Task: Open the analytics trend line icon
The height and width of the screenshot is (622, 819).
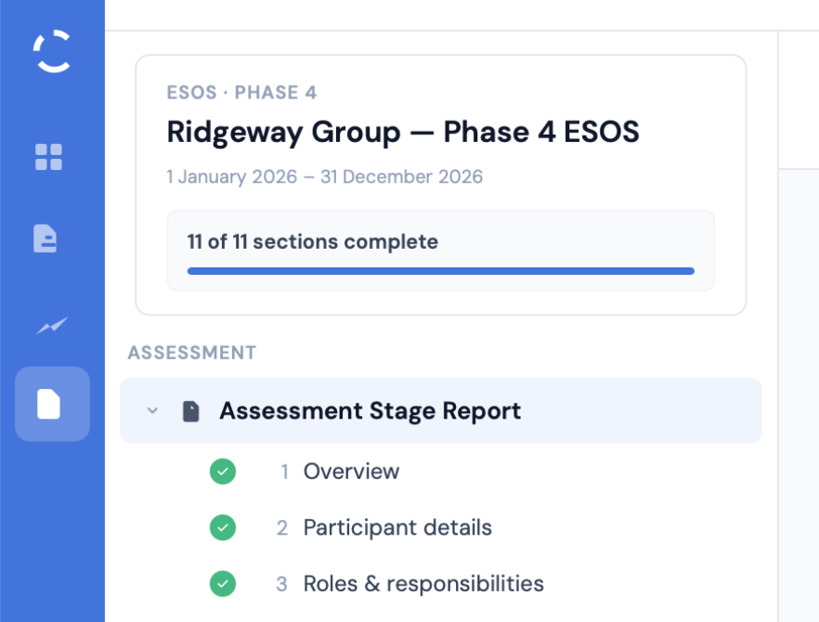Action: (52, 325)
